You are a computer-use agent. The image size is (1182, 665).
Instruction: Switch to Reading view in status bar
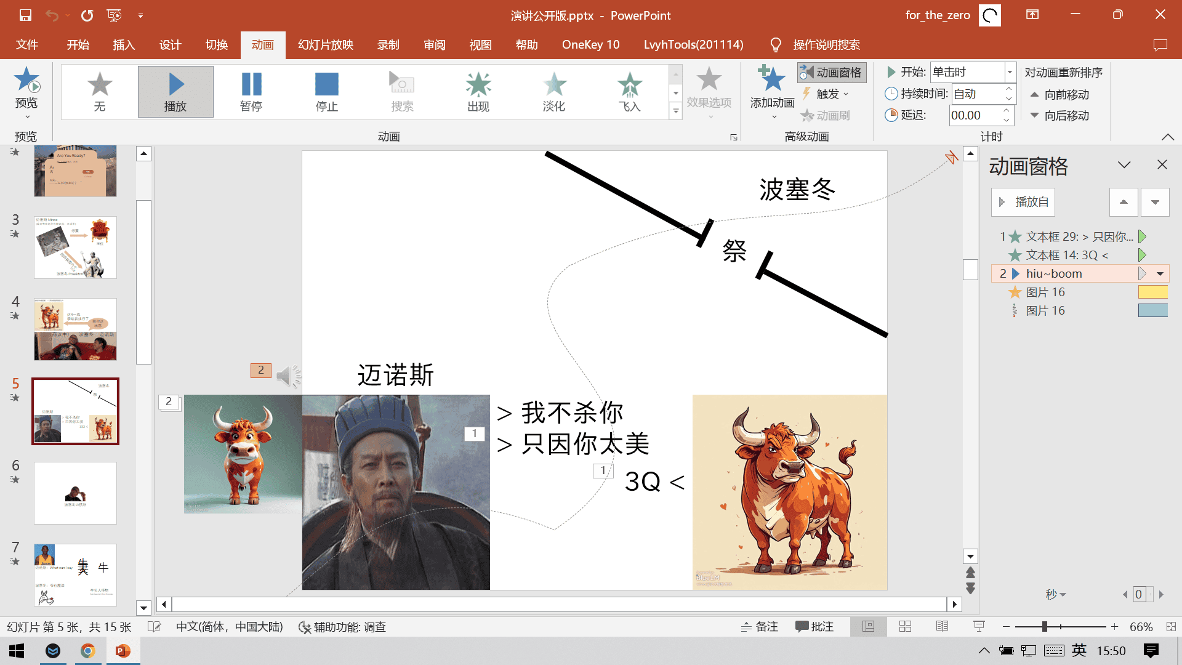(942, 627)
